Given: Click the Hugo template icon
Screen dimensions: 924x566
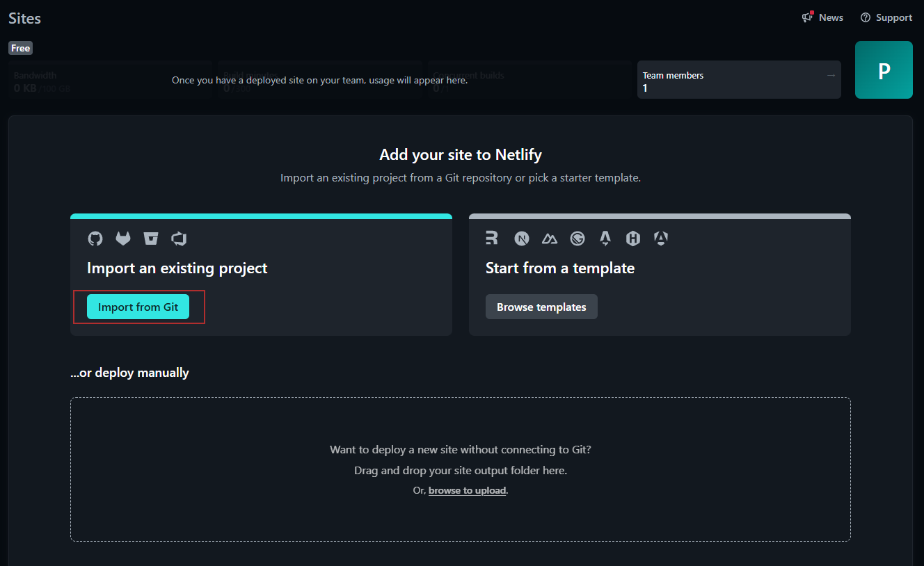Looking at the screenshot, I should pos(633,238).
